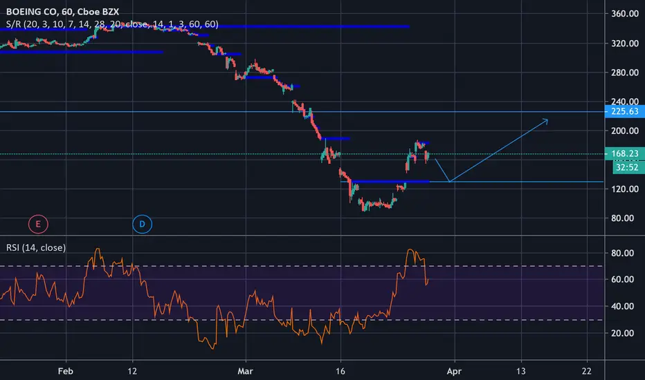Click the 280.00 price axis label
Image resolution: width=645 pixels, height=380 pixels.
[625, 73]
